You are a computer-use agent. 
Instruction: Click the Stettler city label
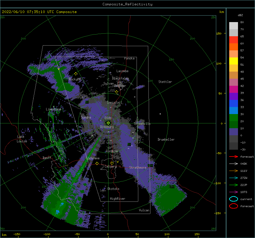[x=165, y=82]
